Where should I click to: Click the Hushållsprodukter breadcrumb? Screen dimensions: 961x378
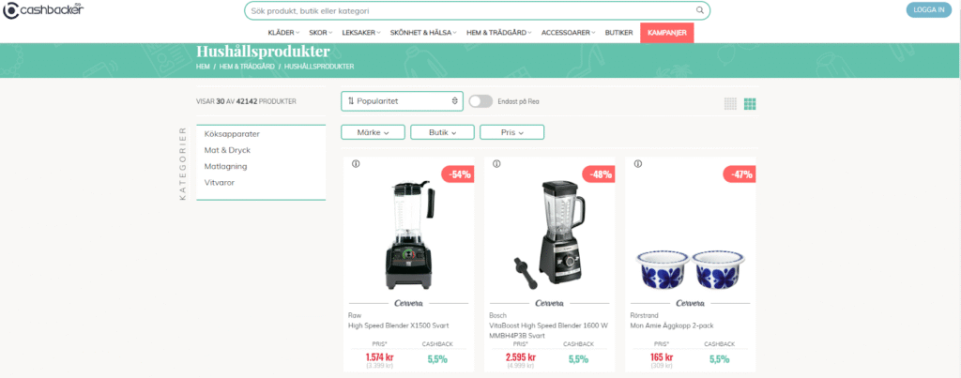tap(319, 67)
